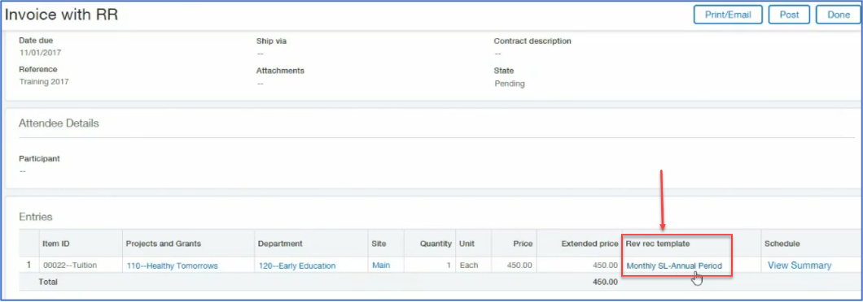The height and width of the screenshot is (302, 863).
Task: Click the Contract description label
Action: 532,41
